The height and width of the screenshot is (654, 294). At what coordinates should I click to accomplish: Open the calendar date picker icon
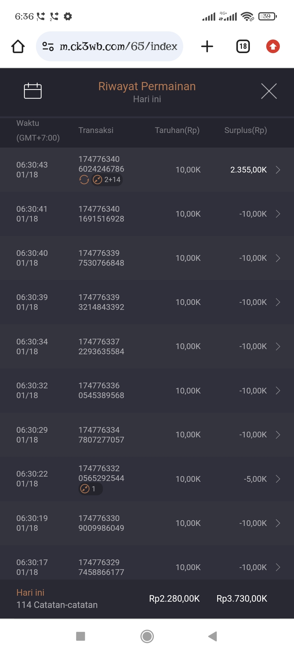(33, 91)
